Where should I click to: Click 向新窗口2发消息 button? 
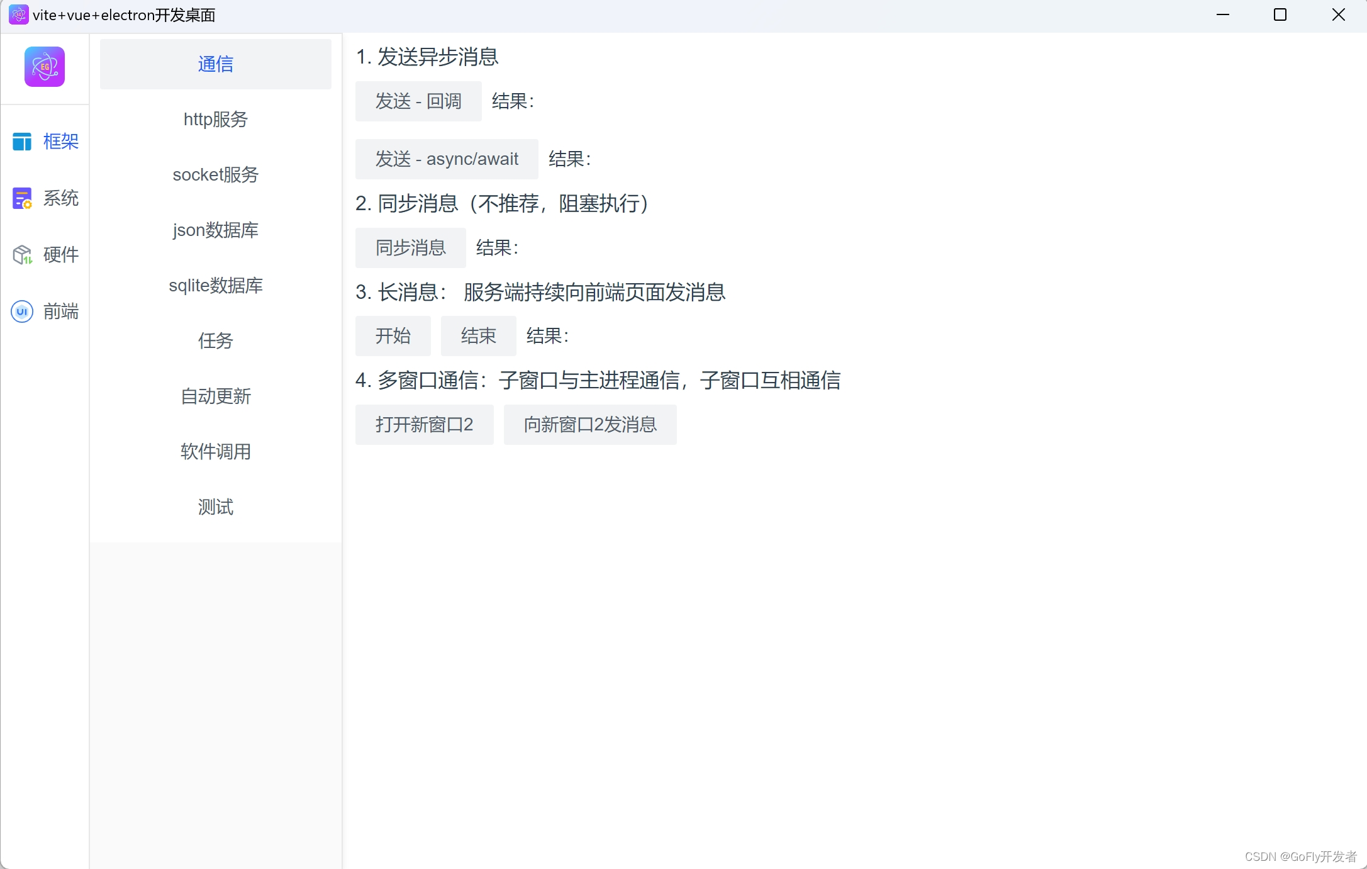coord(589,425)
